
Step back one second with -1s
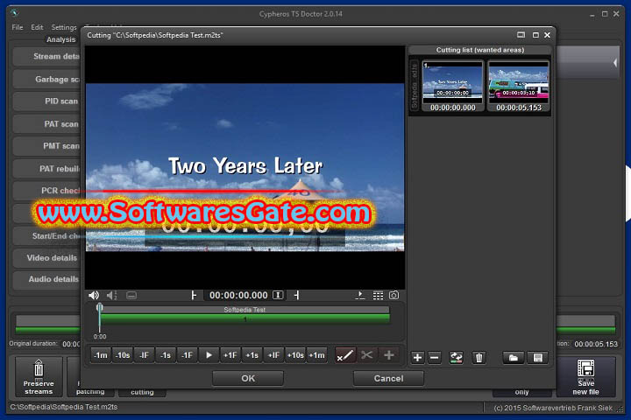[x=166, y=355]
